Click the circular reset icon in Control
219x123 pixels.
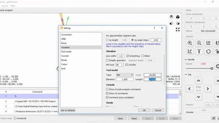tap(208, 52)
